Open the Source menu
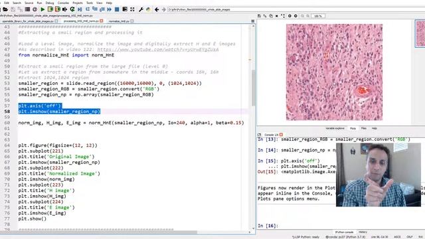 29,3
